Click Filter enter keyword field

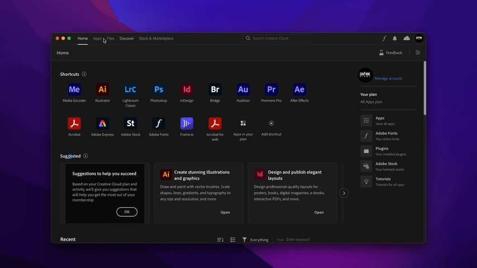pos(298,240)
